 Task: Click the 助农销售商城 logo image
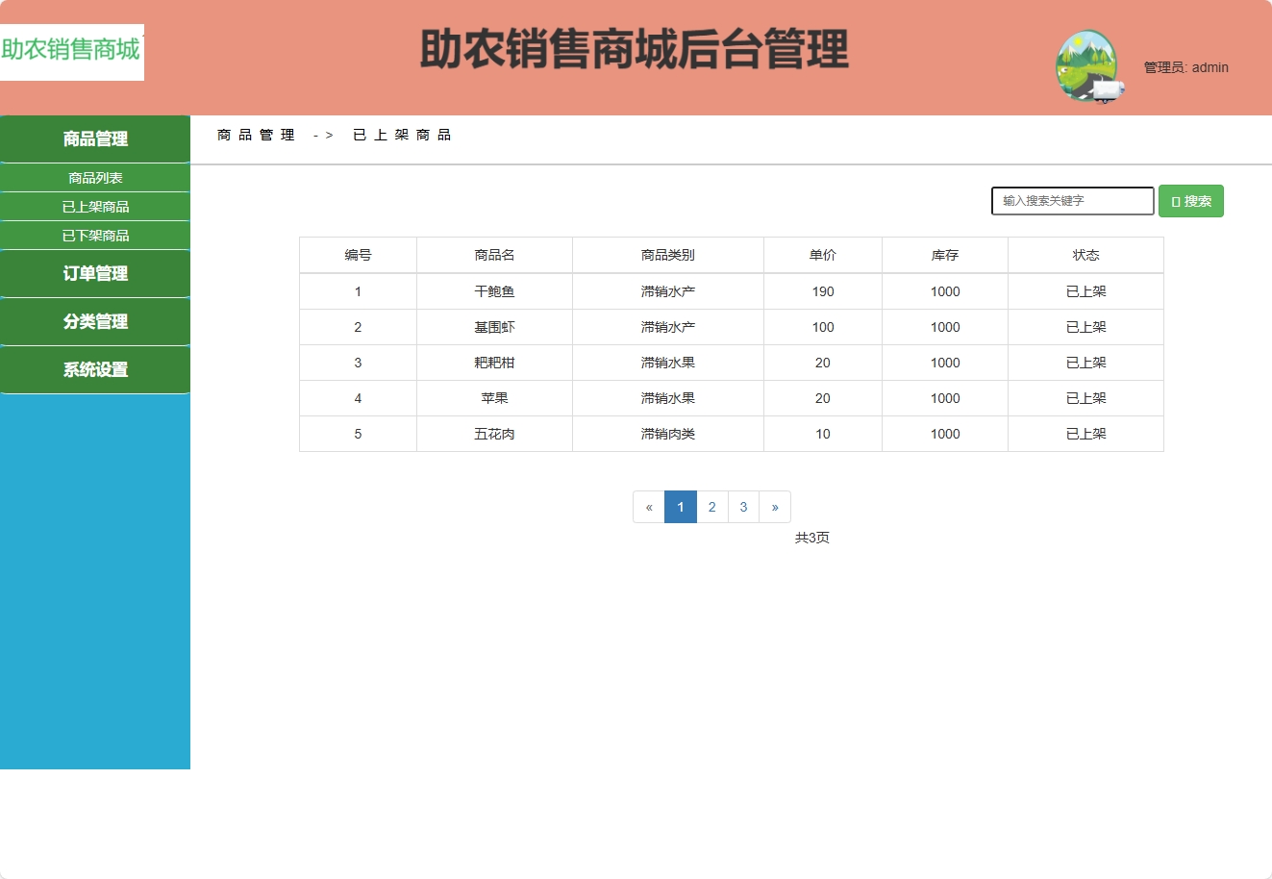[71, 53]
